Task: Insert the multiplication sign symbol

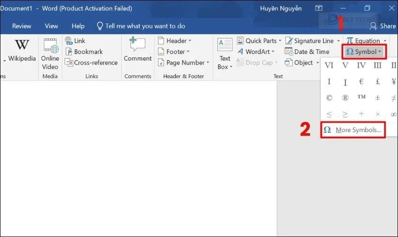Action: click(378, 114)
